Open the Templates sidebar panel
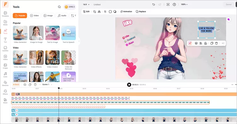Screen dimensions: 237x124 coord(5,14)
